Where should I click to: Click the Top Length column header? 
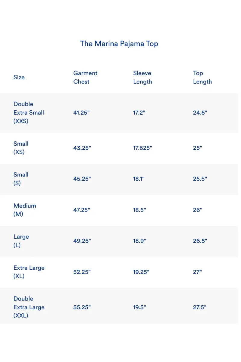pos(202,77)
